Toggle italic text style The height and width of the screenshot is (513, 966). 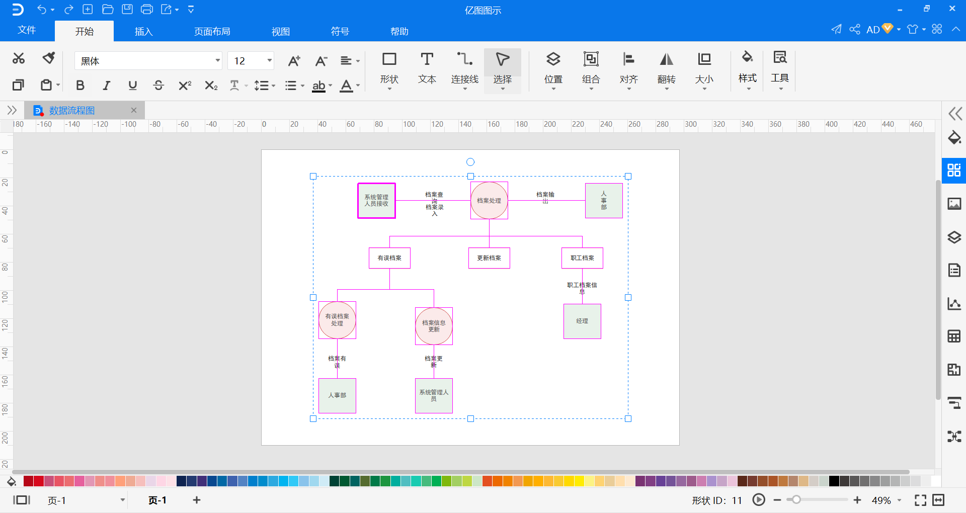click(106, 85)
